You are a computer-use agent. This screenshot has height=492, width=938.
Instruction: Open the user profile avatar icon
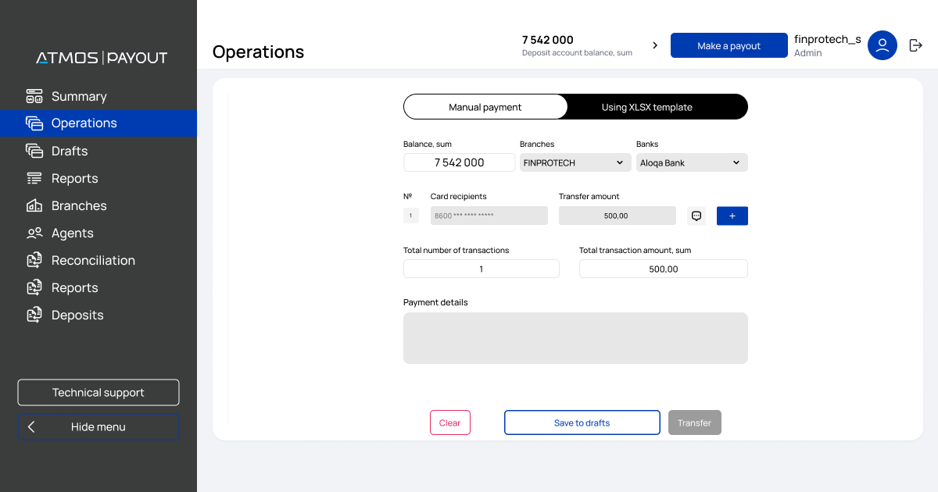882,45
